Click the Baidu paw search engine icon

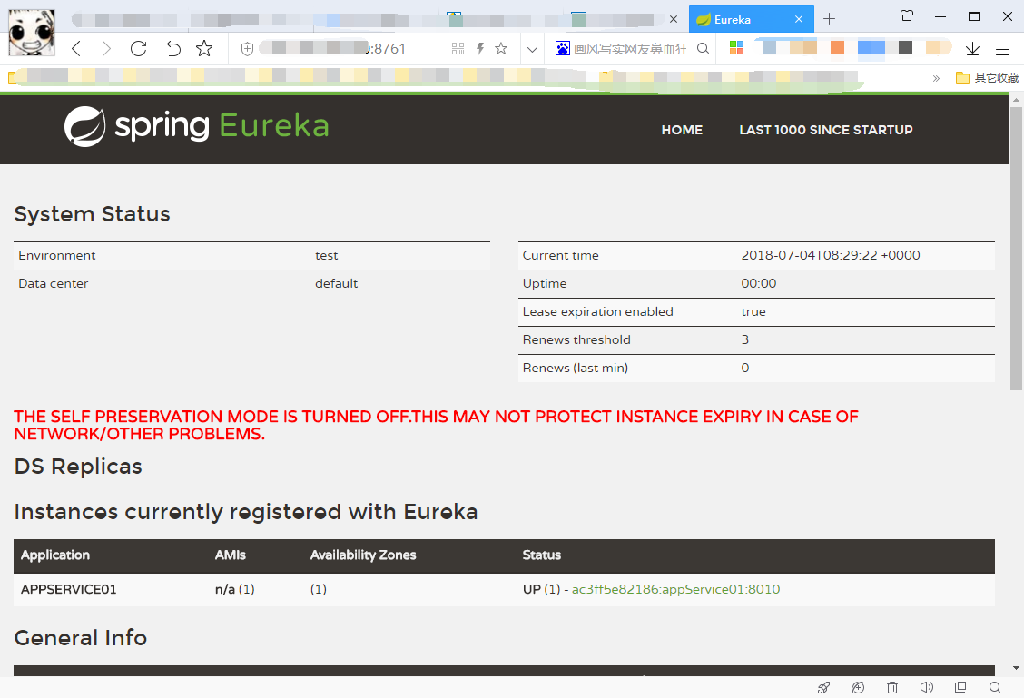pyautogui.click(x=562, y=48)
